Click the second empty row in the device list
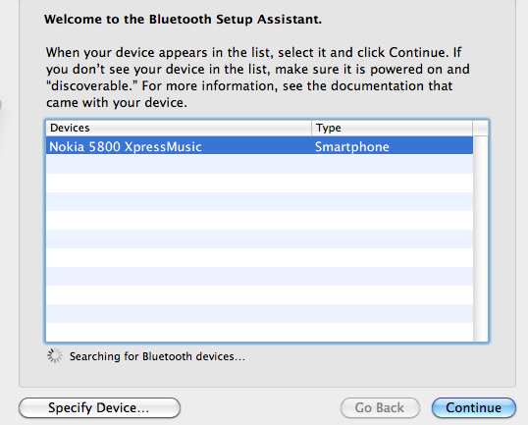This screenshot has width=528, height=425. point(259,183)
